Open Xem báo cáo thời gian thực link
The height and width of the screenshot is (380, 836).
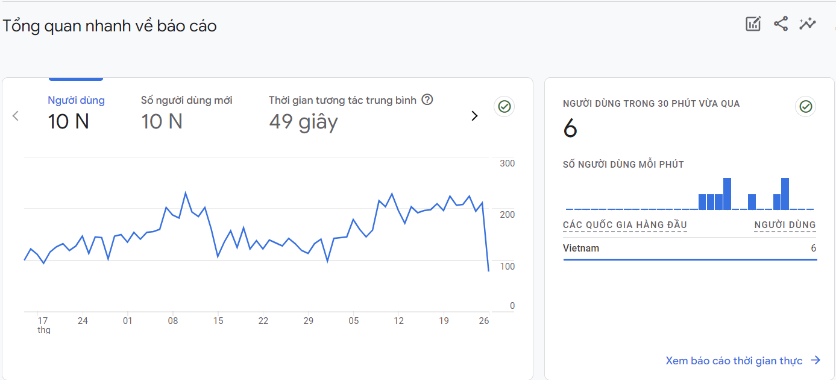[734, 361]
